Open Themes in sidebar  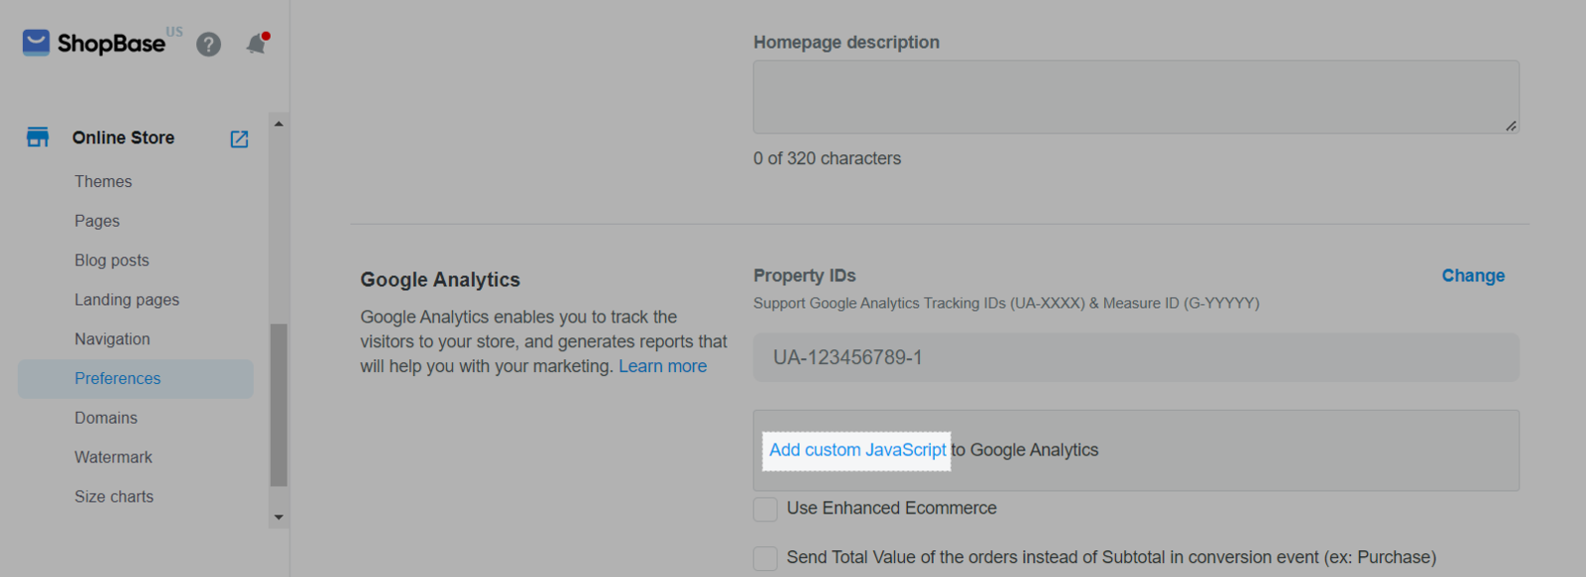coord(103,181)
